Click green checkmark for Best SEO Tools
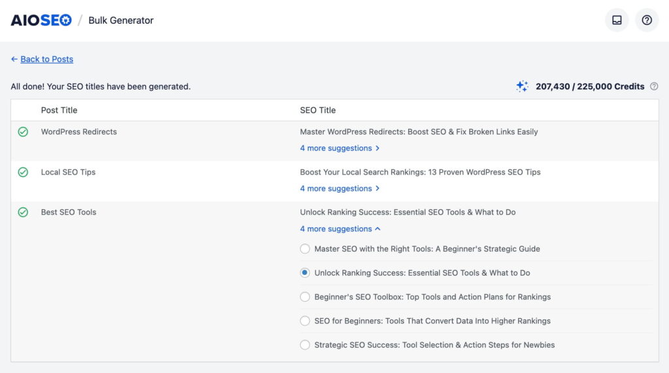This screenshot has width=669, height=373. (23, 212)
